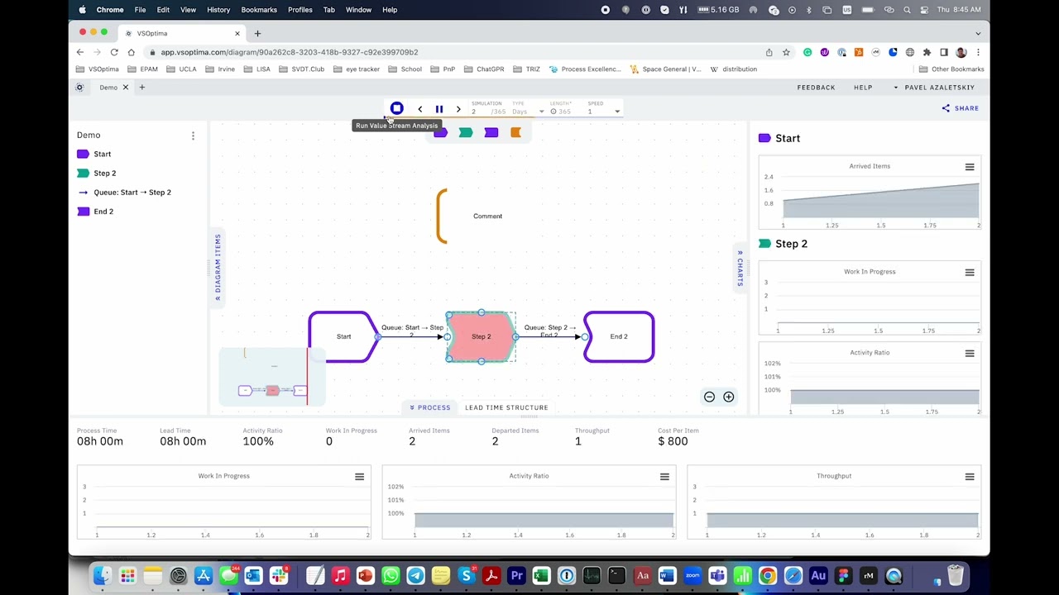The image size is (1059, 595).
Task: Collapse the Charts side panel
Action: 740,268
